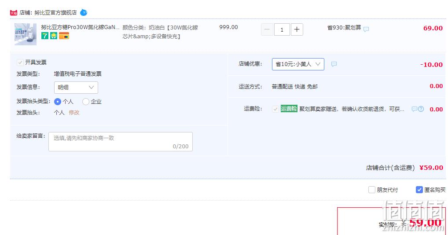Focus the 给卖家留言 message box
448x235 pixels.
coord(121,142)
